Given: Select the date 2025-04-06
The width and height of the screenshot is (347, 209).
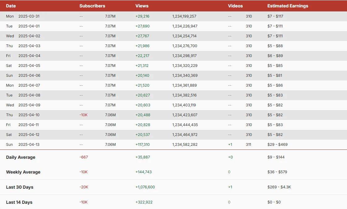Looking at the screenshot, I should (x=29, y=76).
